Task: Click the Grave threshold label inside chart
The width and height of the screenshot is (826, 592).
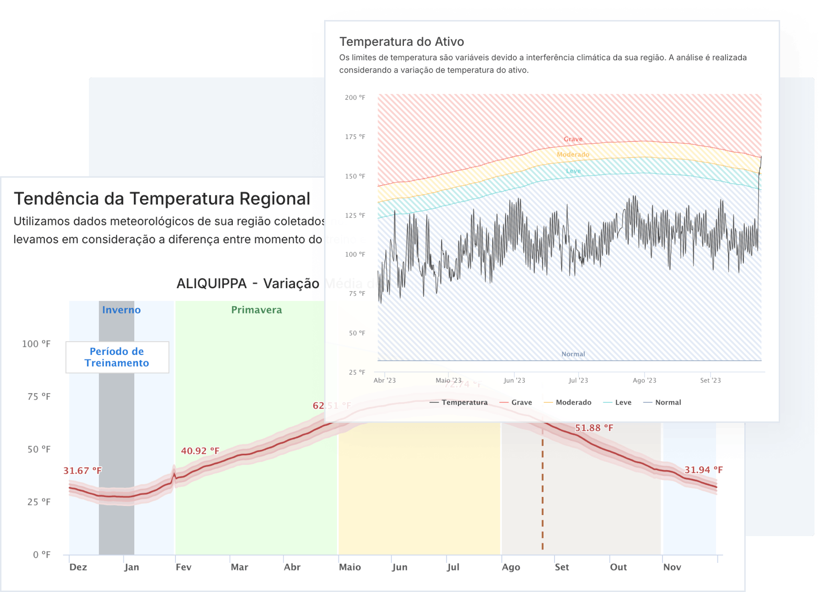Action: tap(573, 139)
